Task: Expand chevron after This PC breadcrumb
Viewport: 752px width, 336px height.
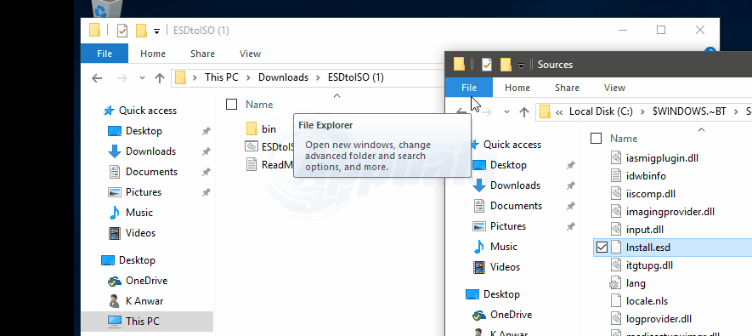Action: [248, 77]
